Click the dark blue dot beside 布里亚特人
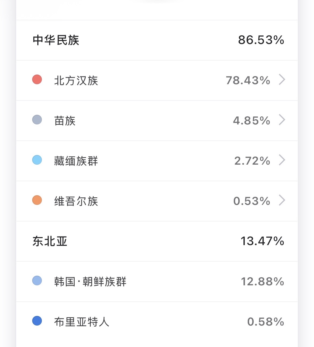 (37, 321)
